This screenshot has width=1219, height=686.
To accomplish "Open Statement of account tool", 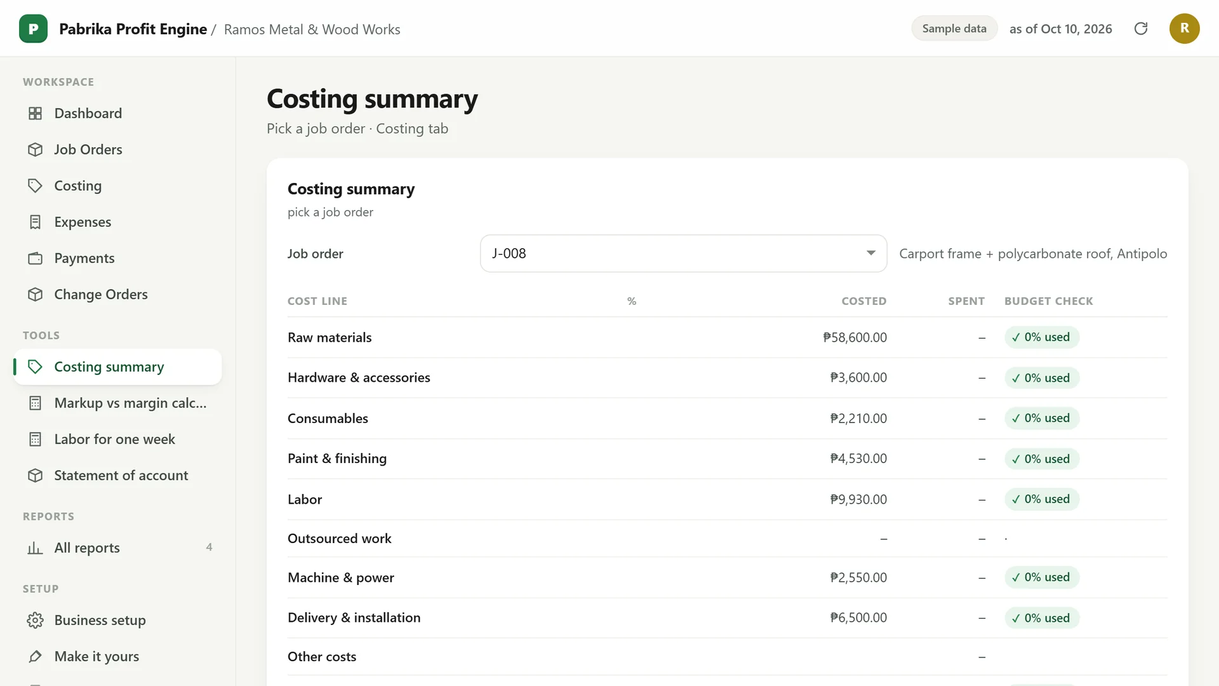I will pyautogui.click(x=117, y=475).
